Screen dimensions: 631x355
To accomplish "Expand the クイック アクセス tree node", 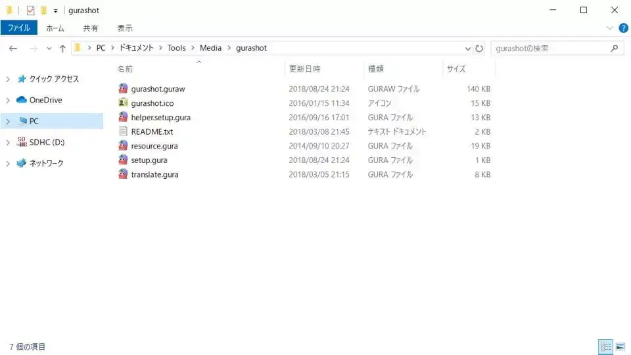I will point(8,79).
